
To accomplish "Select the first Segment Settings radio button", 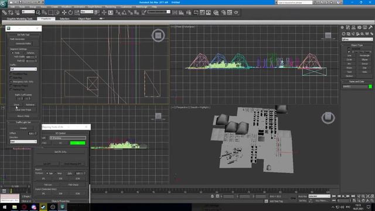I will point(13,53).
